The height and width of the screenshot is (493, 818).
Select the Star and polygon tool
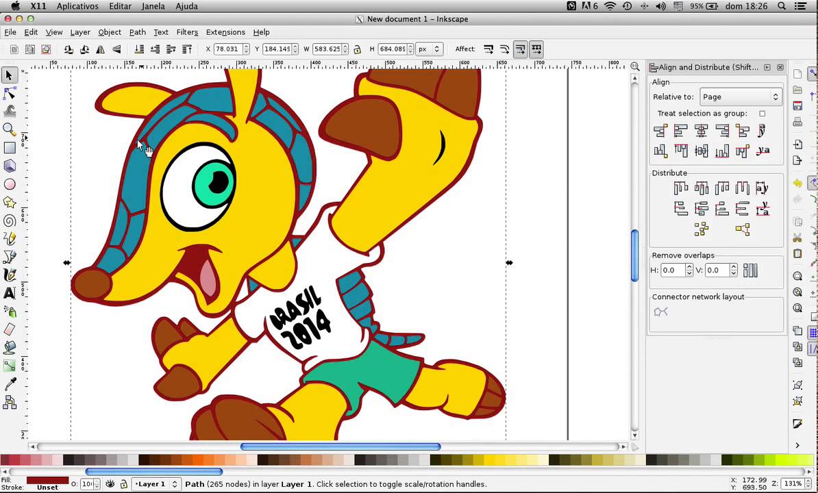coord(10,202)
